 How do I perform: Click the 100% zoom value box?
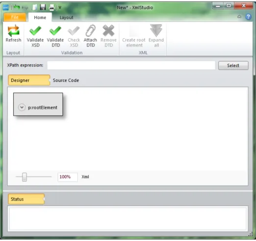click(x=68, y=177)
